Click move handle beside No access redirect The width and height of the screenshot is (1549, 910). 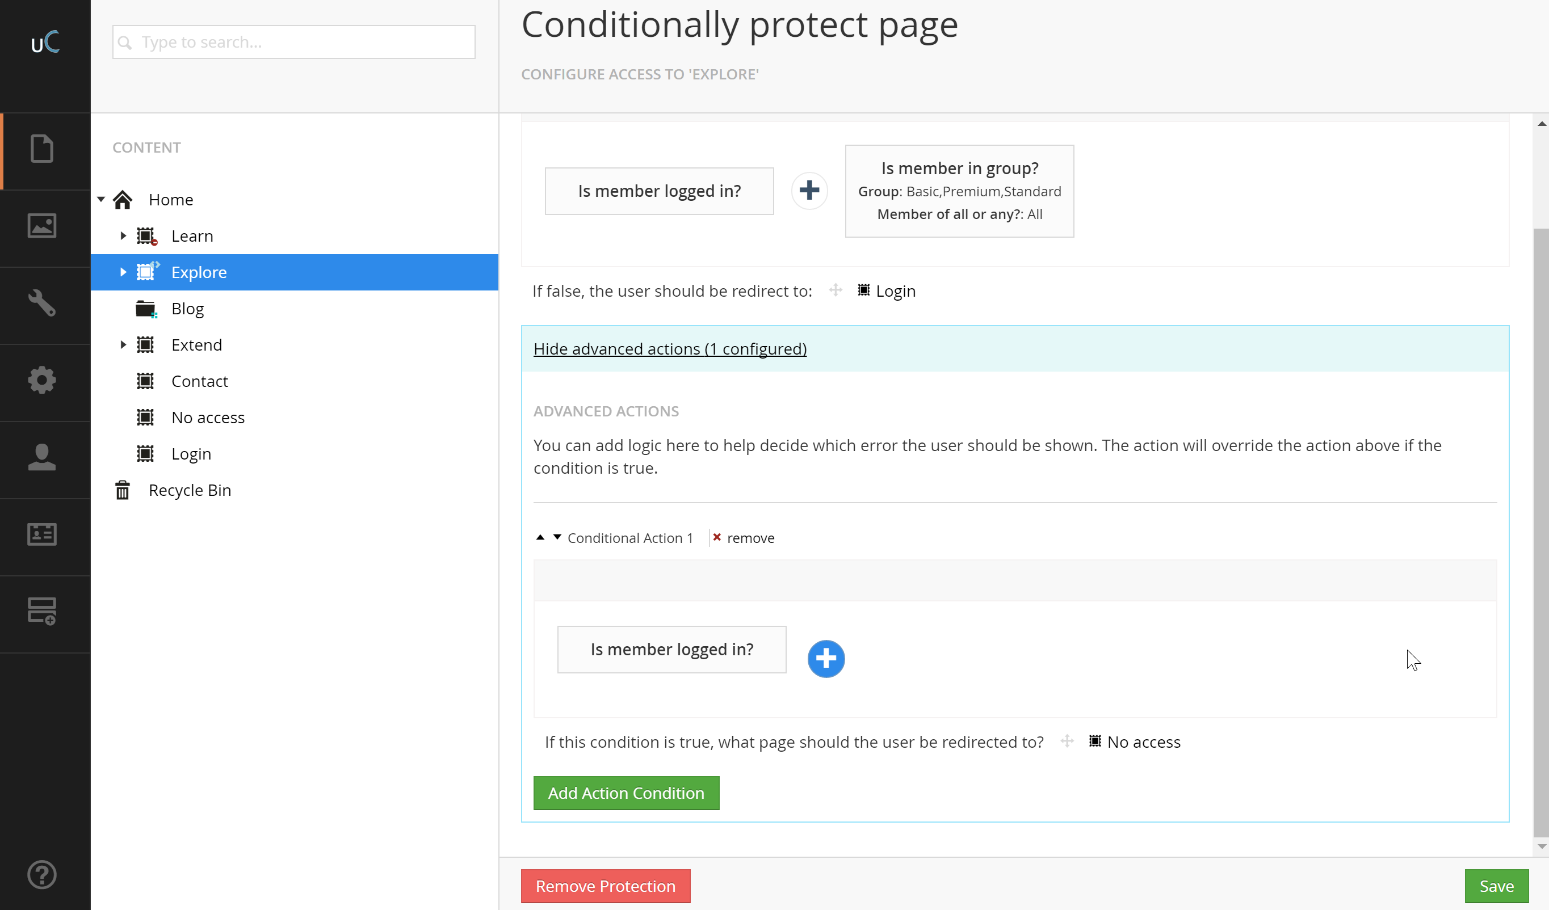pos(1067,741)
